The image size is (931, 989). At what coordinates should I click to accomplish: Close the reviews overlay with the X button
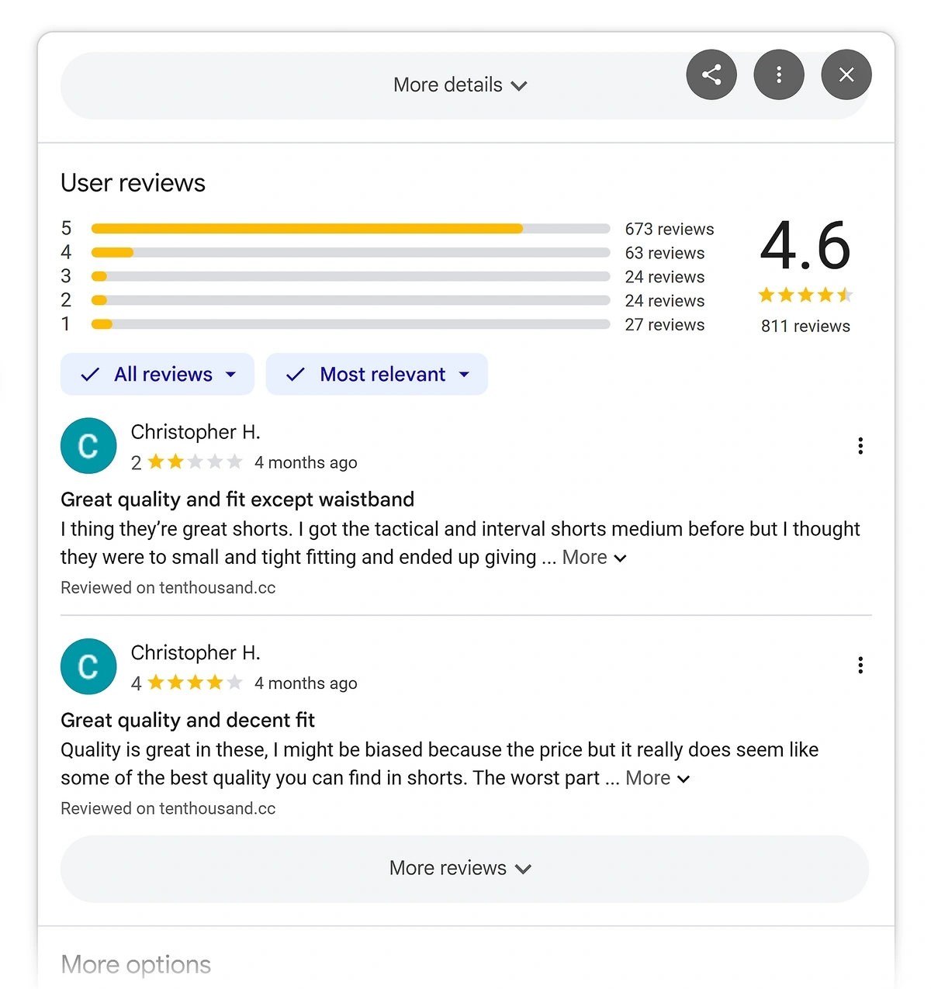click(x=846, y=74)
